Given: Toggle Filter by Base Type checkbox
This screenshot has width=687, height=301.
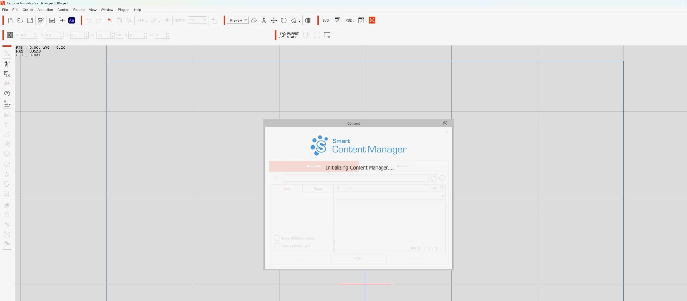Looking at the screenshot, I should pos(277,246).
